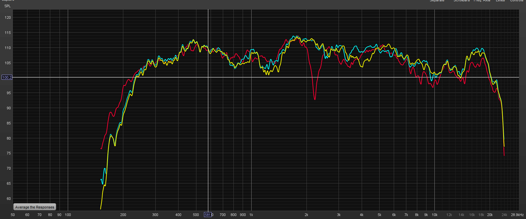Click the 115 dB axis label

pos(8,33)
